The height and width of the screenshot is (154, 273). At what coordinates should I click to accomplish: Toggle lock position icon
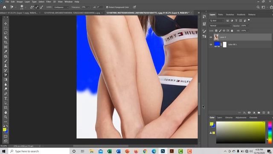pyautogui.click(x=224, y=31)
